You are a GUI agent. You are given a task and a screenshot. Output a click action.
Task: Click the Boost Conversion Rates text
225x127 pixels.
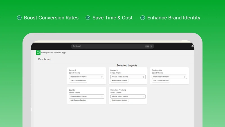click(x=51, y=18)
